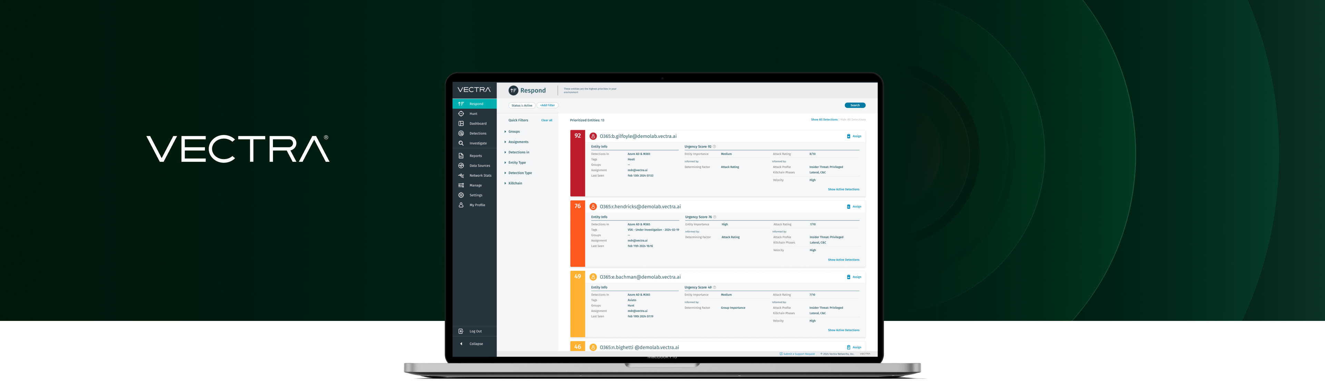Open the Manage section
The width and height of the screenshot is (1325, 383).
(474, 185)
